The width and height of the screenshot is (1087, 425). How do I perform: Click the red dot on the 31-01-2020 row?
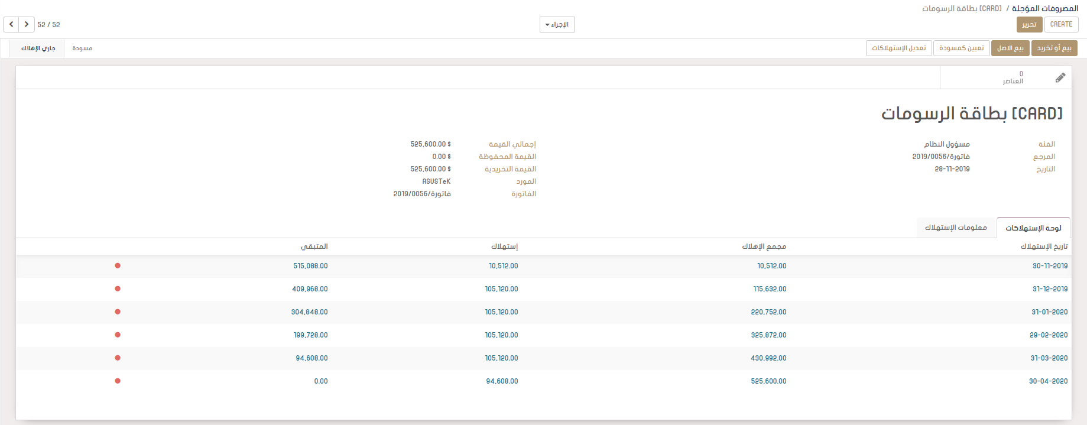(118, 312)
